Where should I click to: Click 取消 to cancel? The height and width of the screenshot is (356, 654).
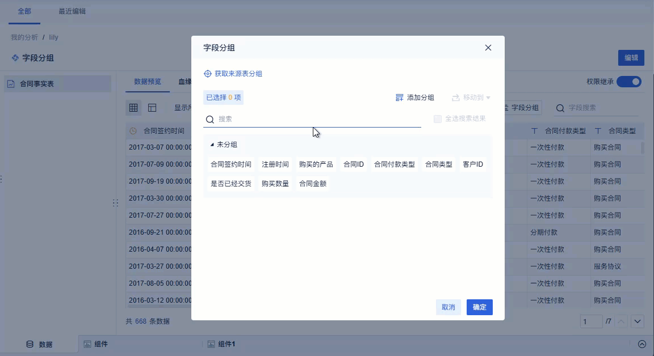point(448,307)
